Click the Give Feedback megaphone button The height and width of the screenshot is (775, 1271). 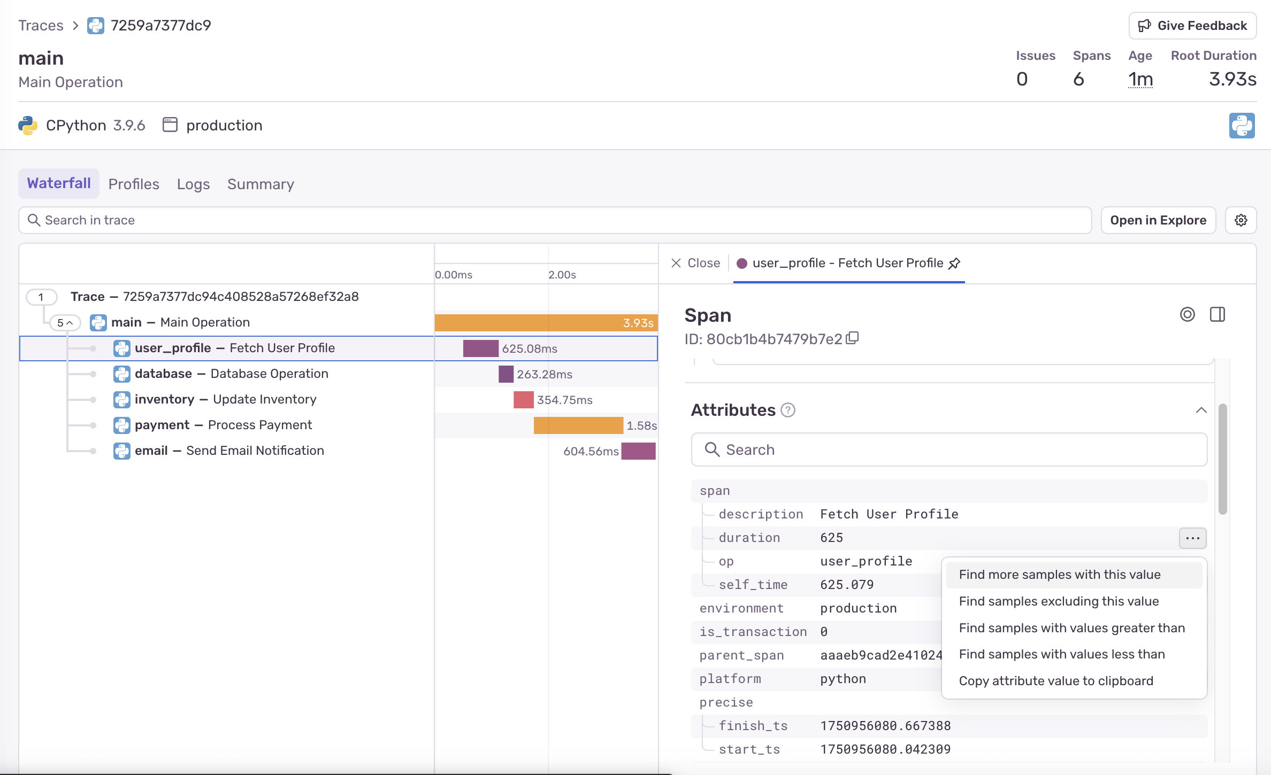[x=1192, y=26]
